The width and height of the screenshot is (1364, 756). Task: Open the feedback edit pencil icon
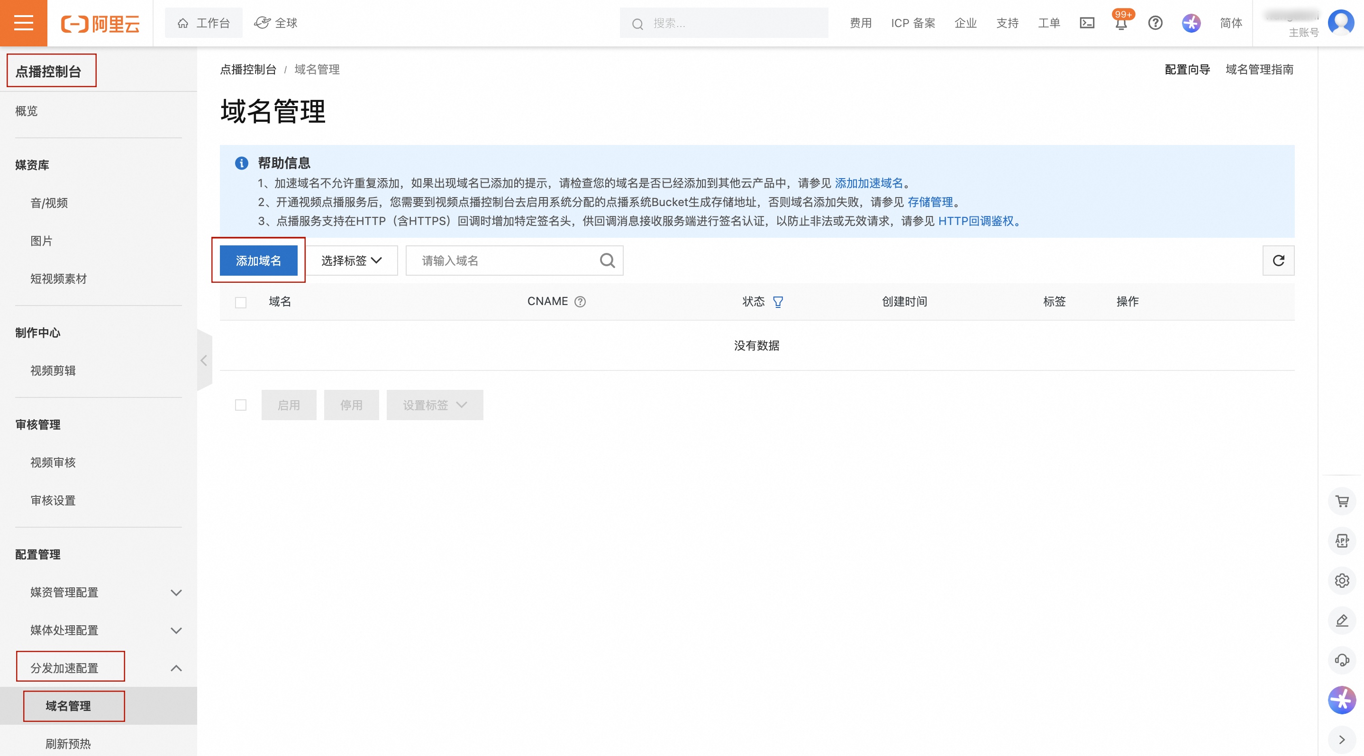(1341, 620)
